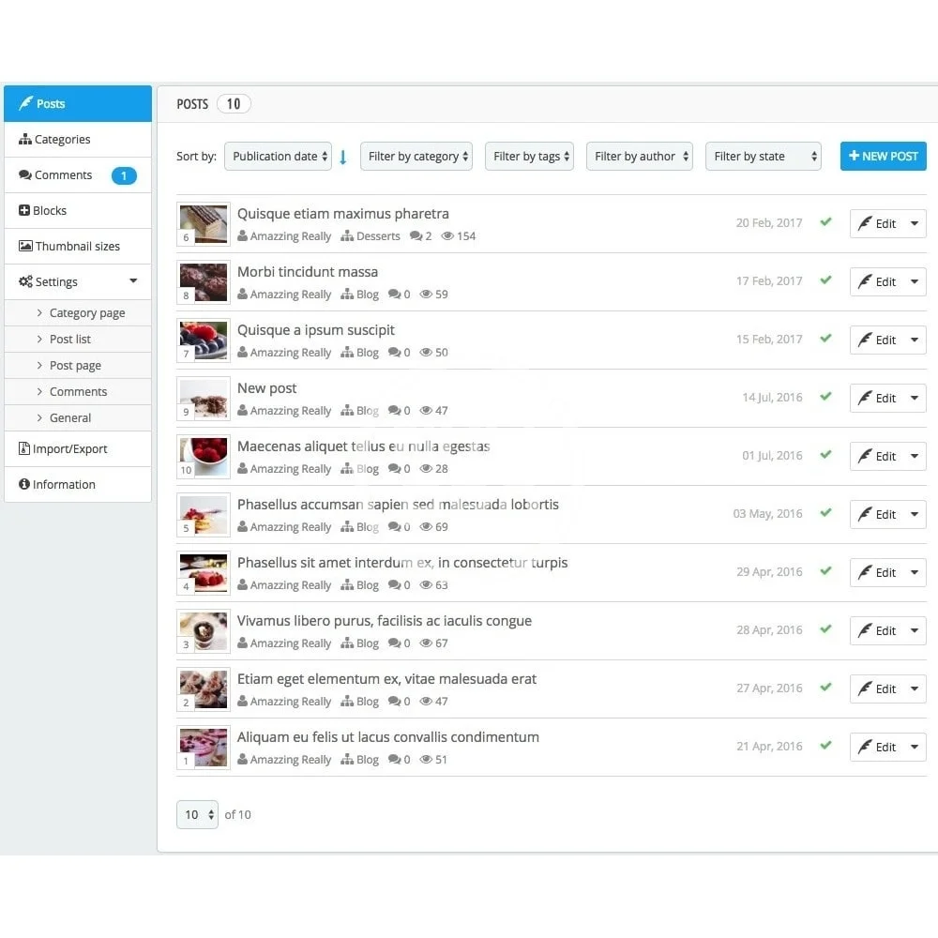Click the NEW POST button
Image resolution: width=938 pixels, height=938 pixels.
click(883, 157)
